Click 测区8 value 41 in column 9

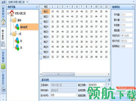(x=91, y=47)
